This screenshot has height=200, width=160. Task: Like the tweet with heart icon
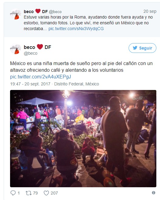tap(46, 193)
